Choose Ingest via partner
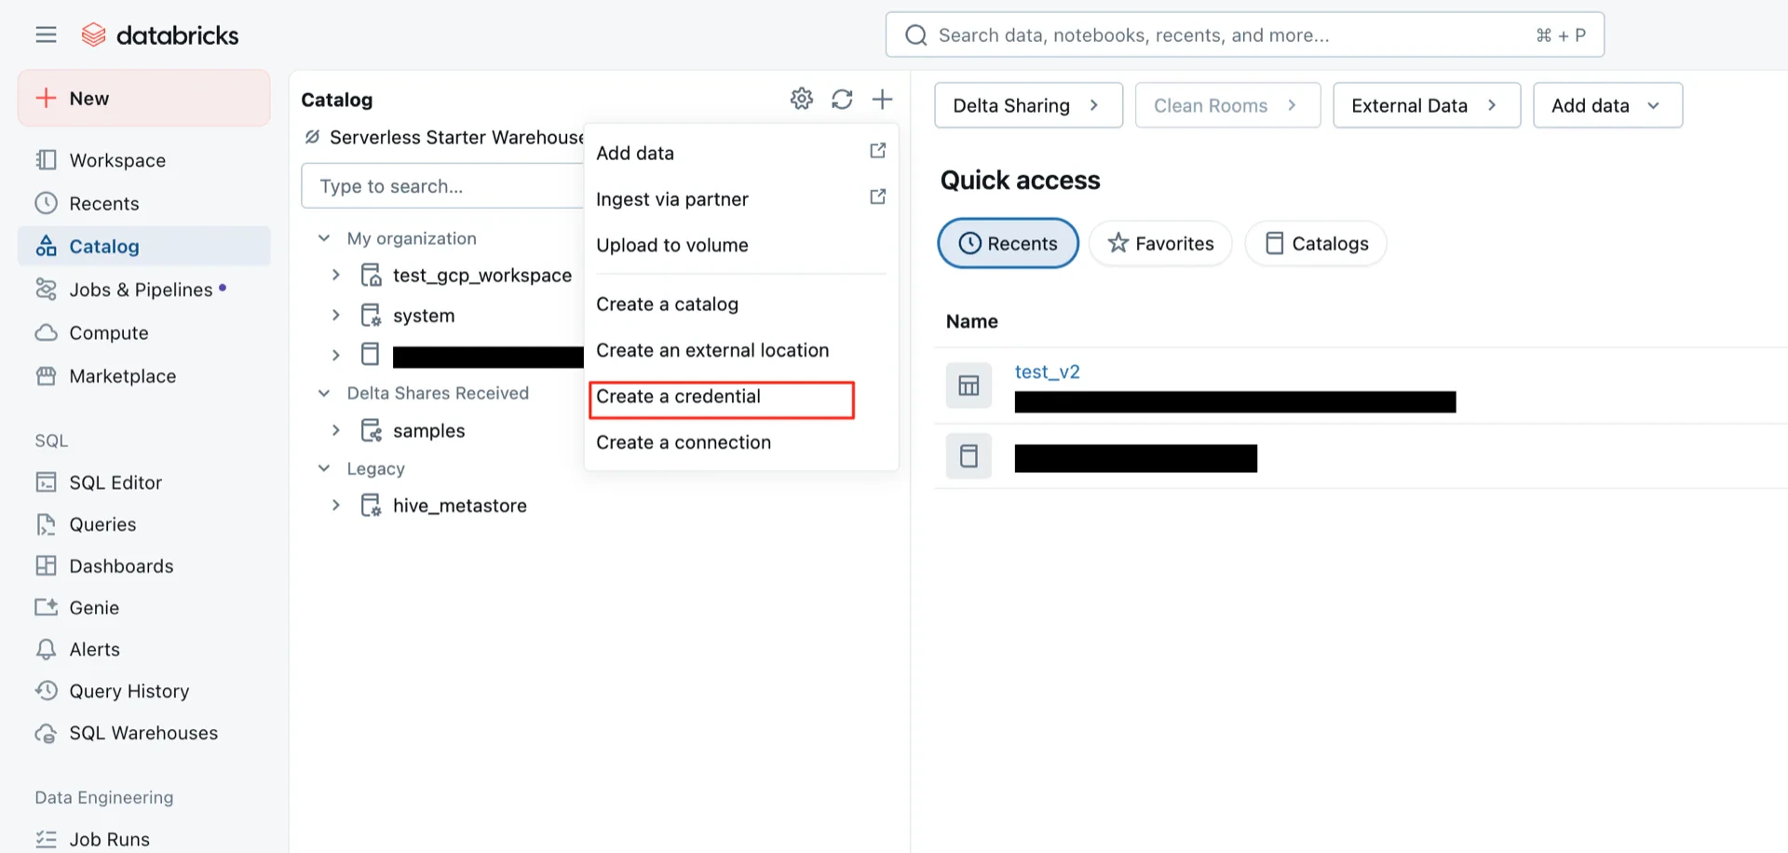Image resolution: width=1788 pixels, height=853 pixels. pyautogui.click(x=740, y=199)
